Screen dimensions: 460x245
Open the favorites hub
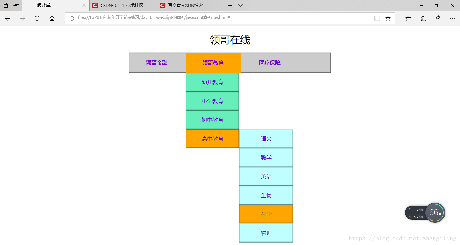tap(408, 18)
